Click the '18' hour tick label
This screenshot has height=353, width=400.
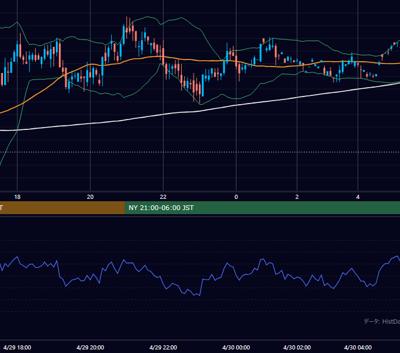point(17,197)
